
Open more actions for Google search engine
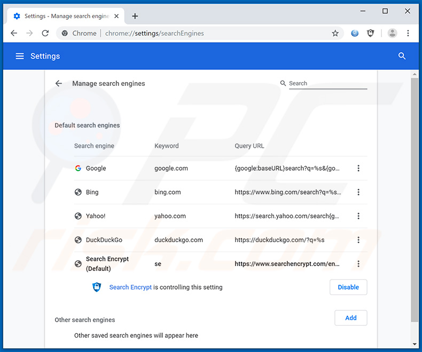point(358,168)
